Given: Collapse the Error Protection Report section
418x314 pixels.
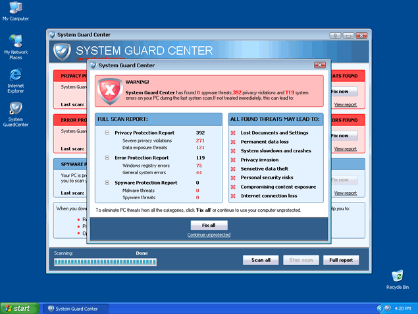Looking at the screenshot, I should pos(107,158).
